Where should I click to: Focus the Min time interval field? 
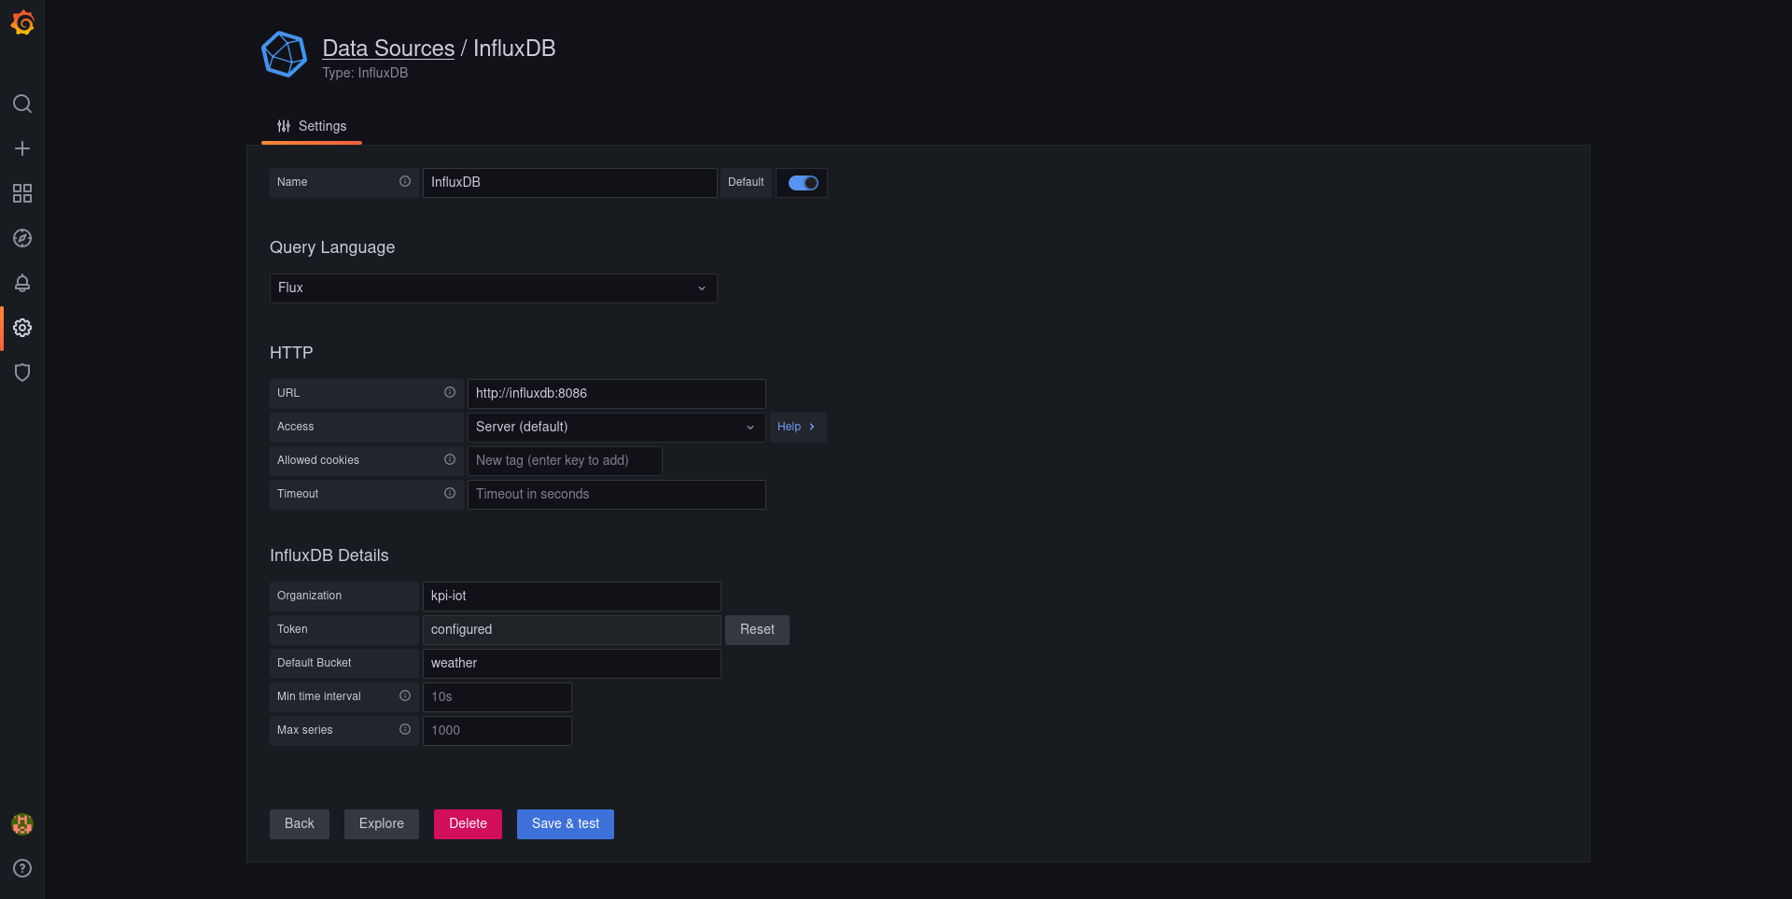point(497,697)
